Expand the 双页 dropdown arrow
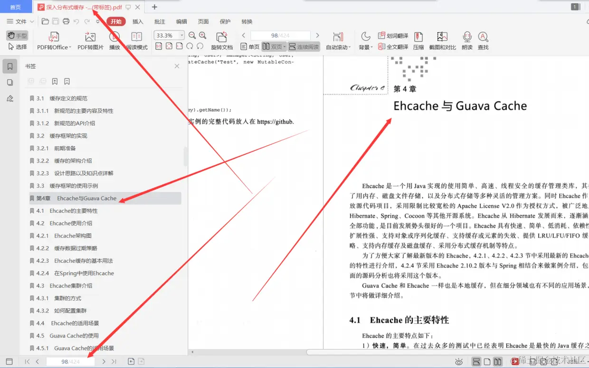Viewport: 589px width, 368px height. [x=285, y=47]
